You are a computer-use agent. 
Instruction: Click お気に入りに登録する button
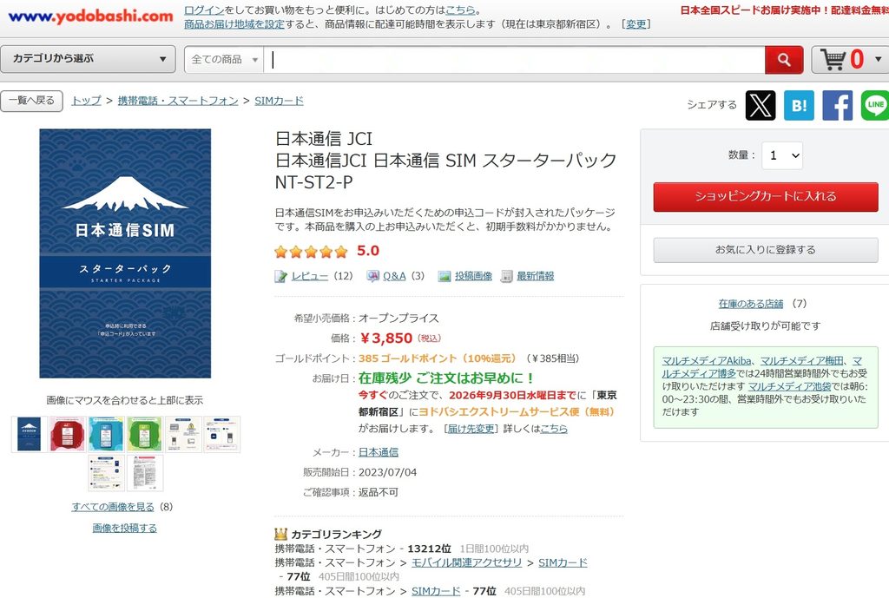(766, 250)
